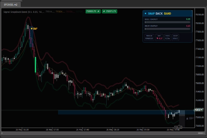This screenshot has width=207, height=138.
Task: Click the 00:50 countdown label on time axis
Action: (178, 127)
